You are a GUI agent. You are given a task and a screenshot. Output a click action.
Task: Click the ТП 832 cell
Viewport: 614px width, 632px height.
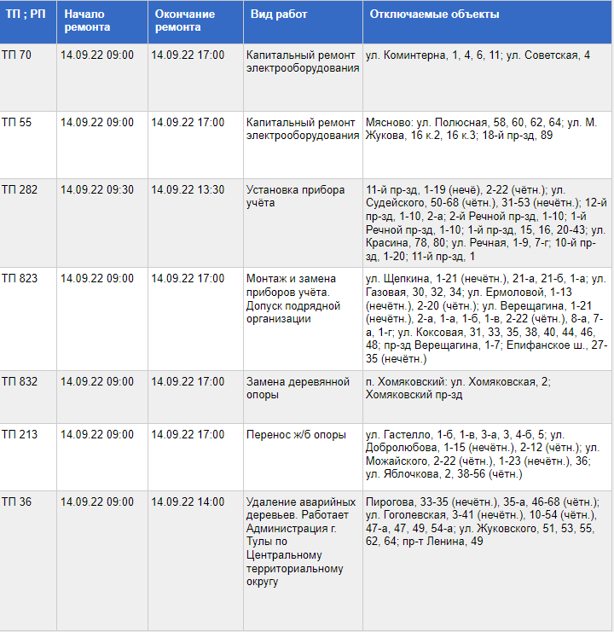coord(20,382)
